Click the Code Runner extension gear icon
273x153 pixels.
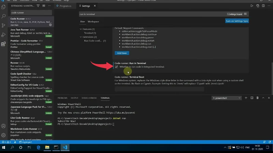click(51, 25)
